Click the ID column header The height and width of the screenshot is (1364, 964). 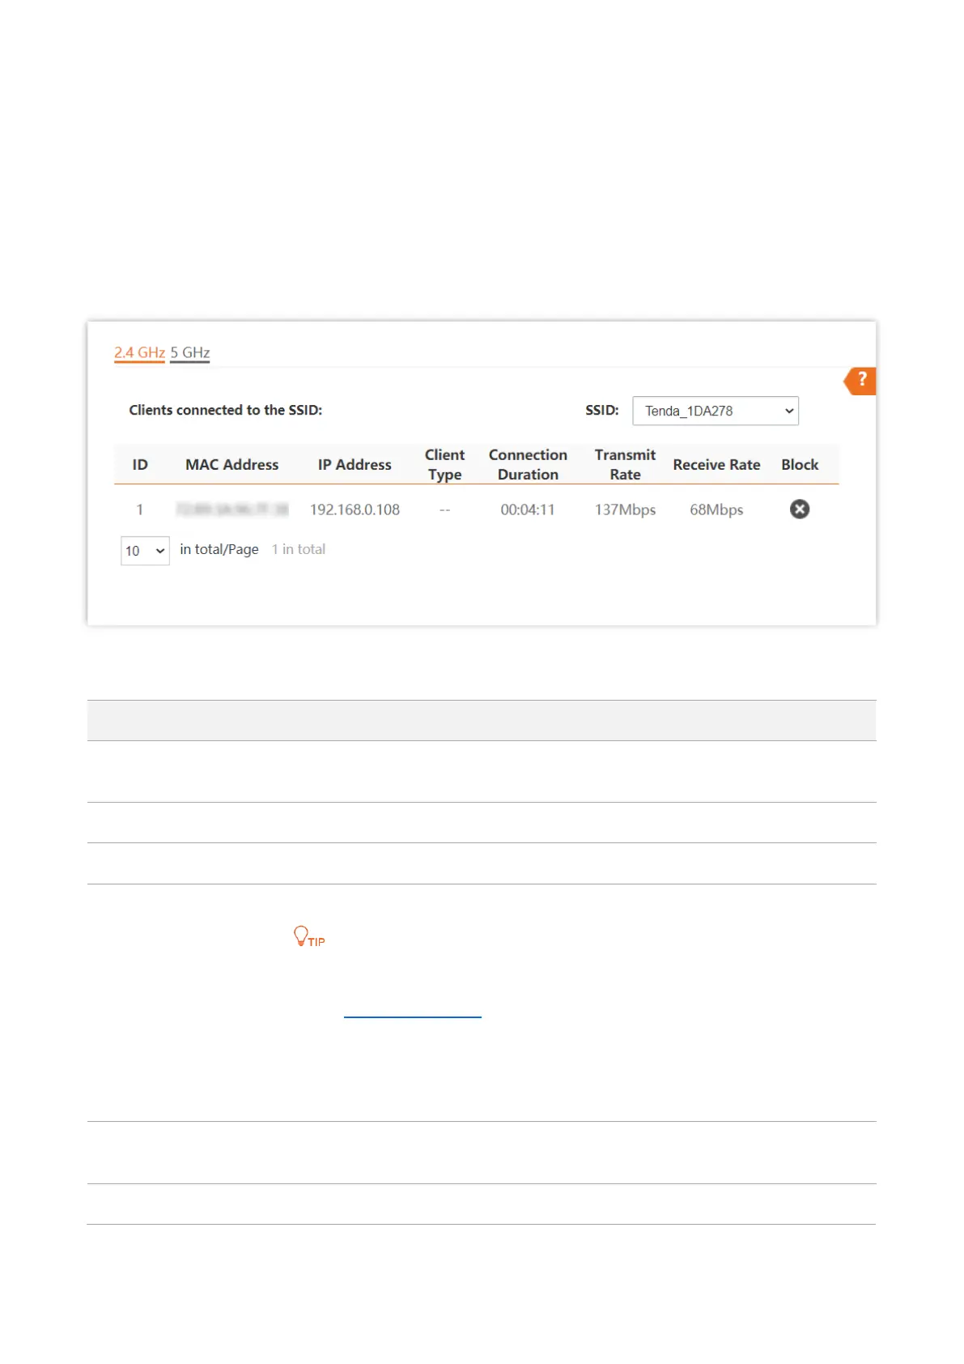(x=140, y=464)
